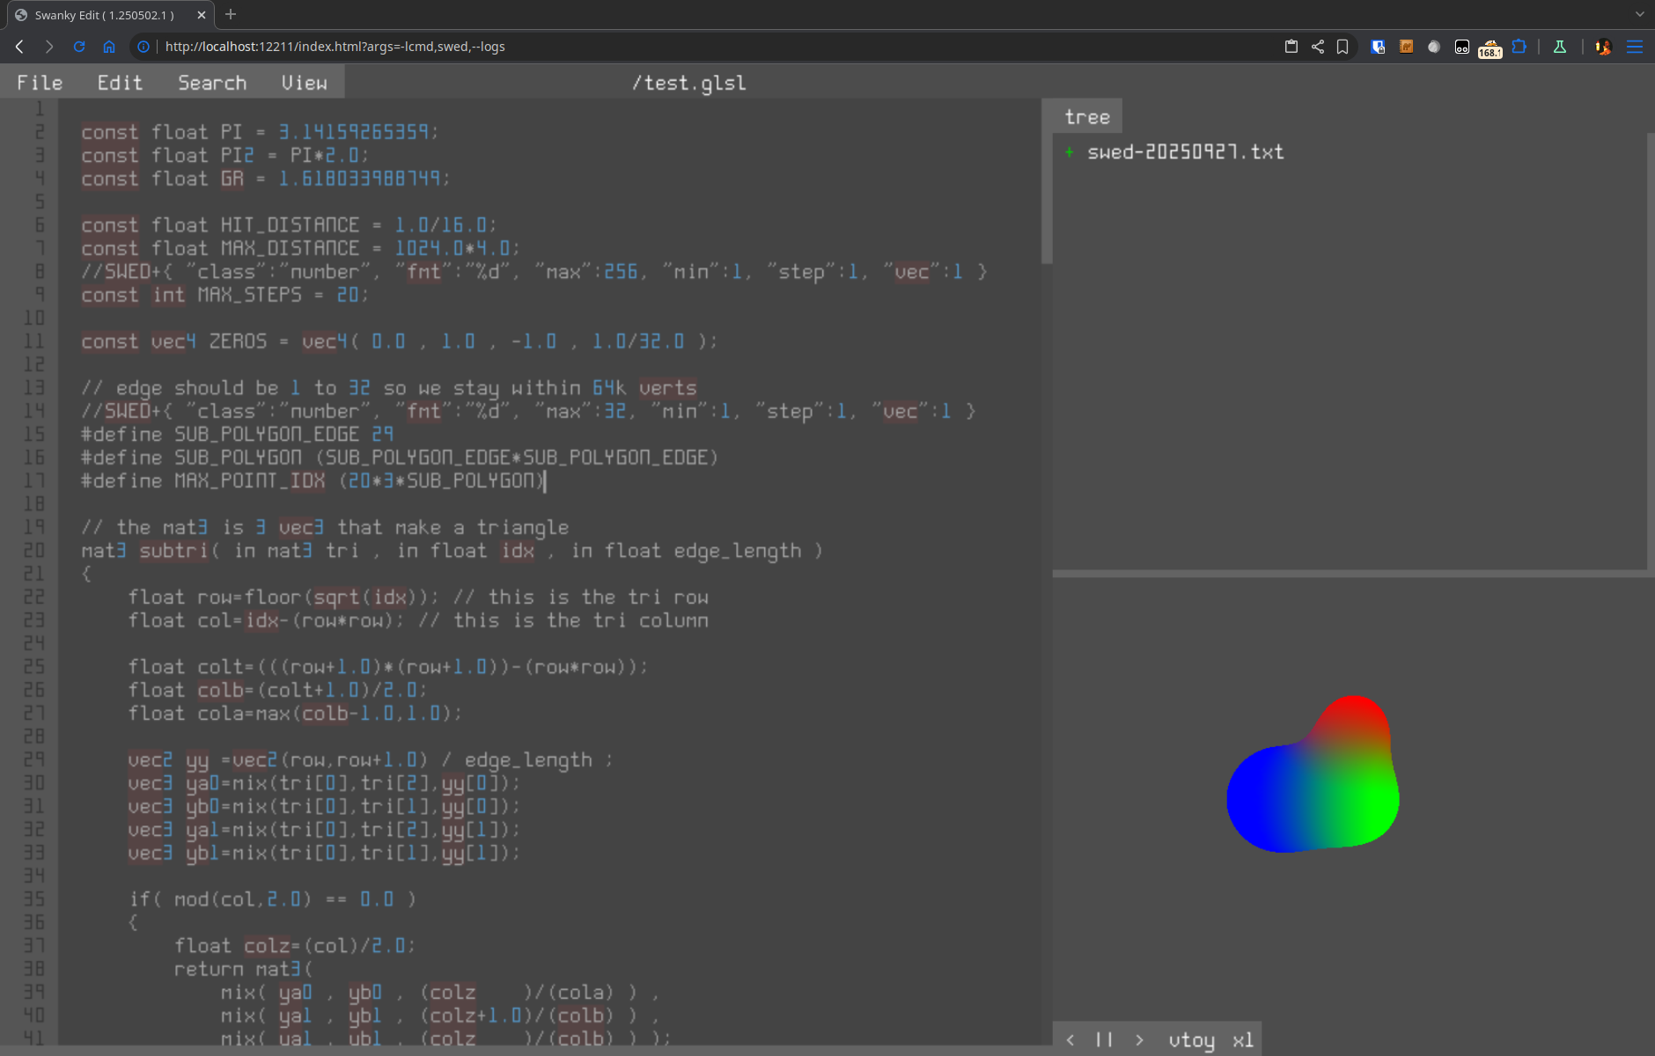Image resolution: width=1655 pixels, height=1056 pixels.
Task: Switch to the tree tab
Action: pos(1086,117)
